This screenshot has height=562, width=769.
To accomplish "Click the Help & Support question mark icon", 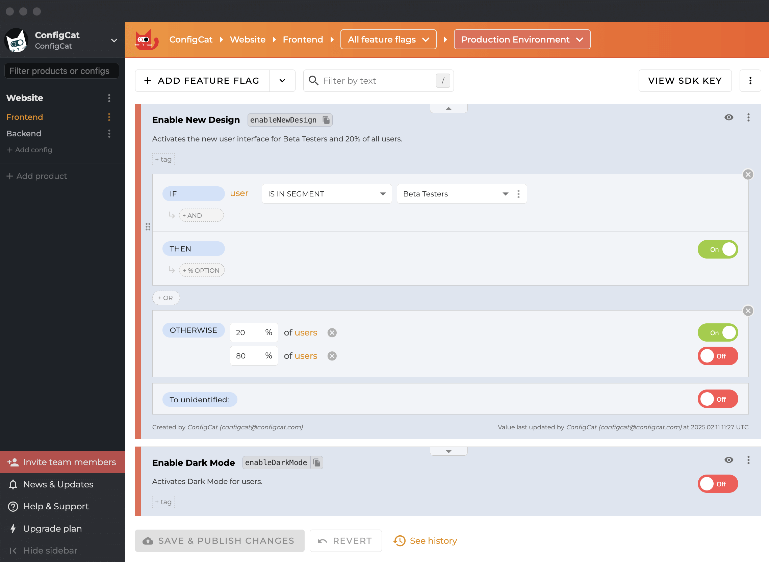I will (x=12, y=506).
